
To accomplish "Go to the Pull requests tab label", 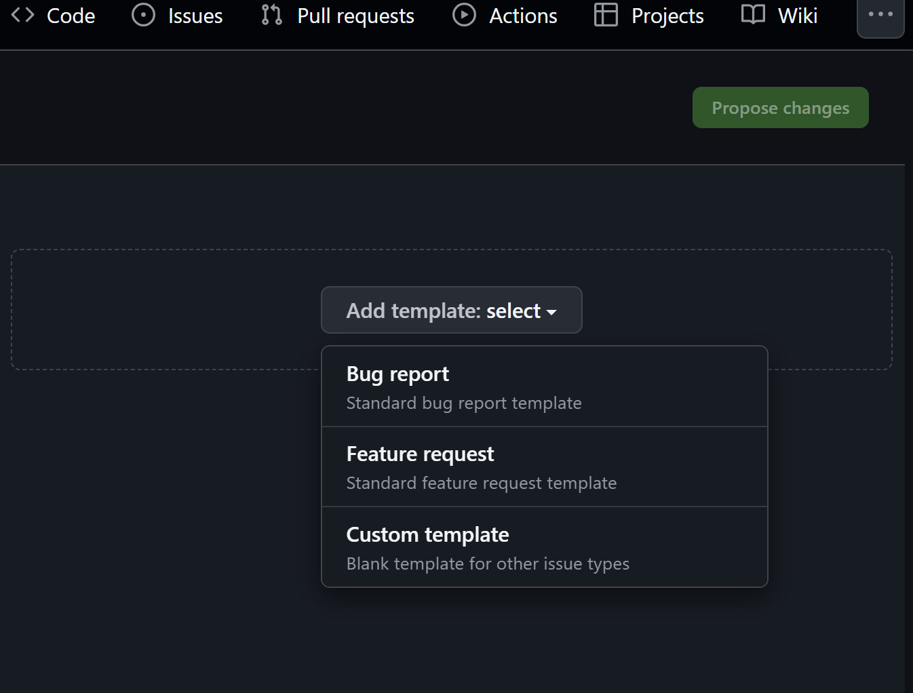I will 355,16.
